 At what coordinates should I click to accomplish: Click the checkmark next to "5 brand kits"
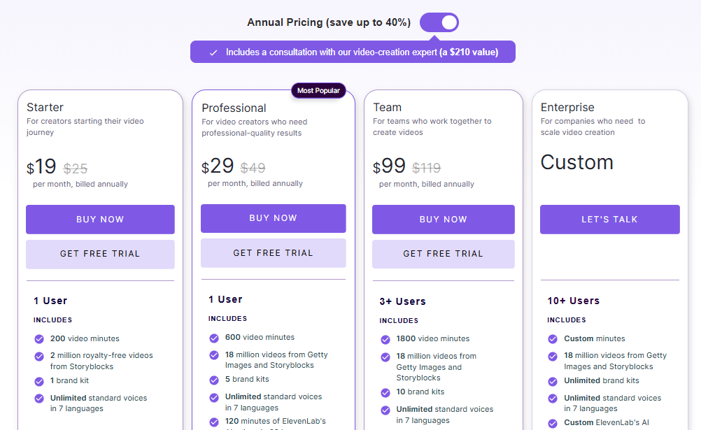(x=213, y=382)
